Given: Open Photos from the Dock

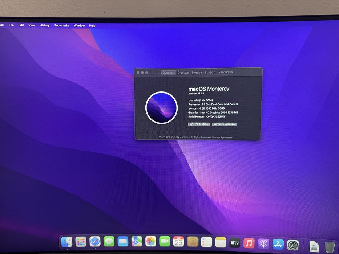Looking at the screenshot, I should 151,241.
